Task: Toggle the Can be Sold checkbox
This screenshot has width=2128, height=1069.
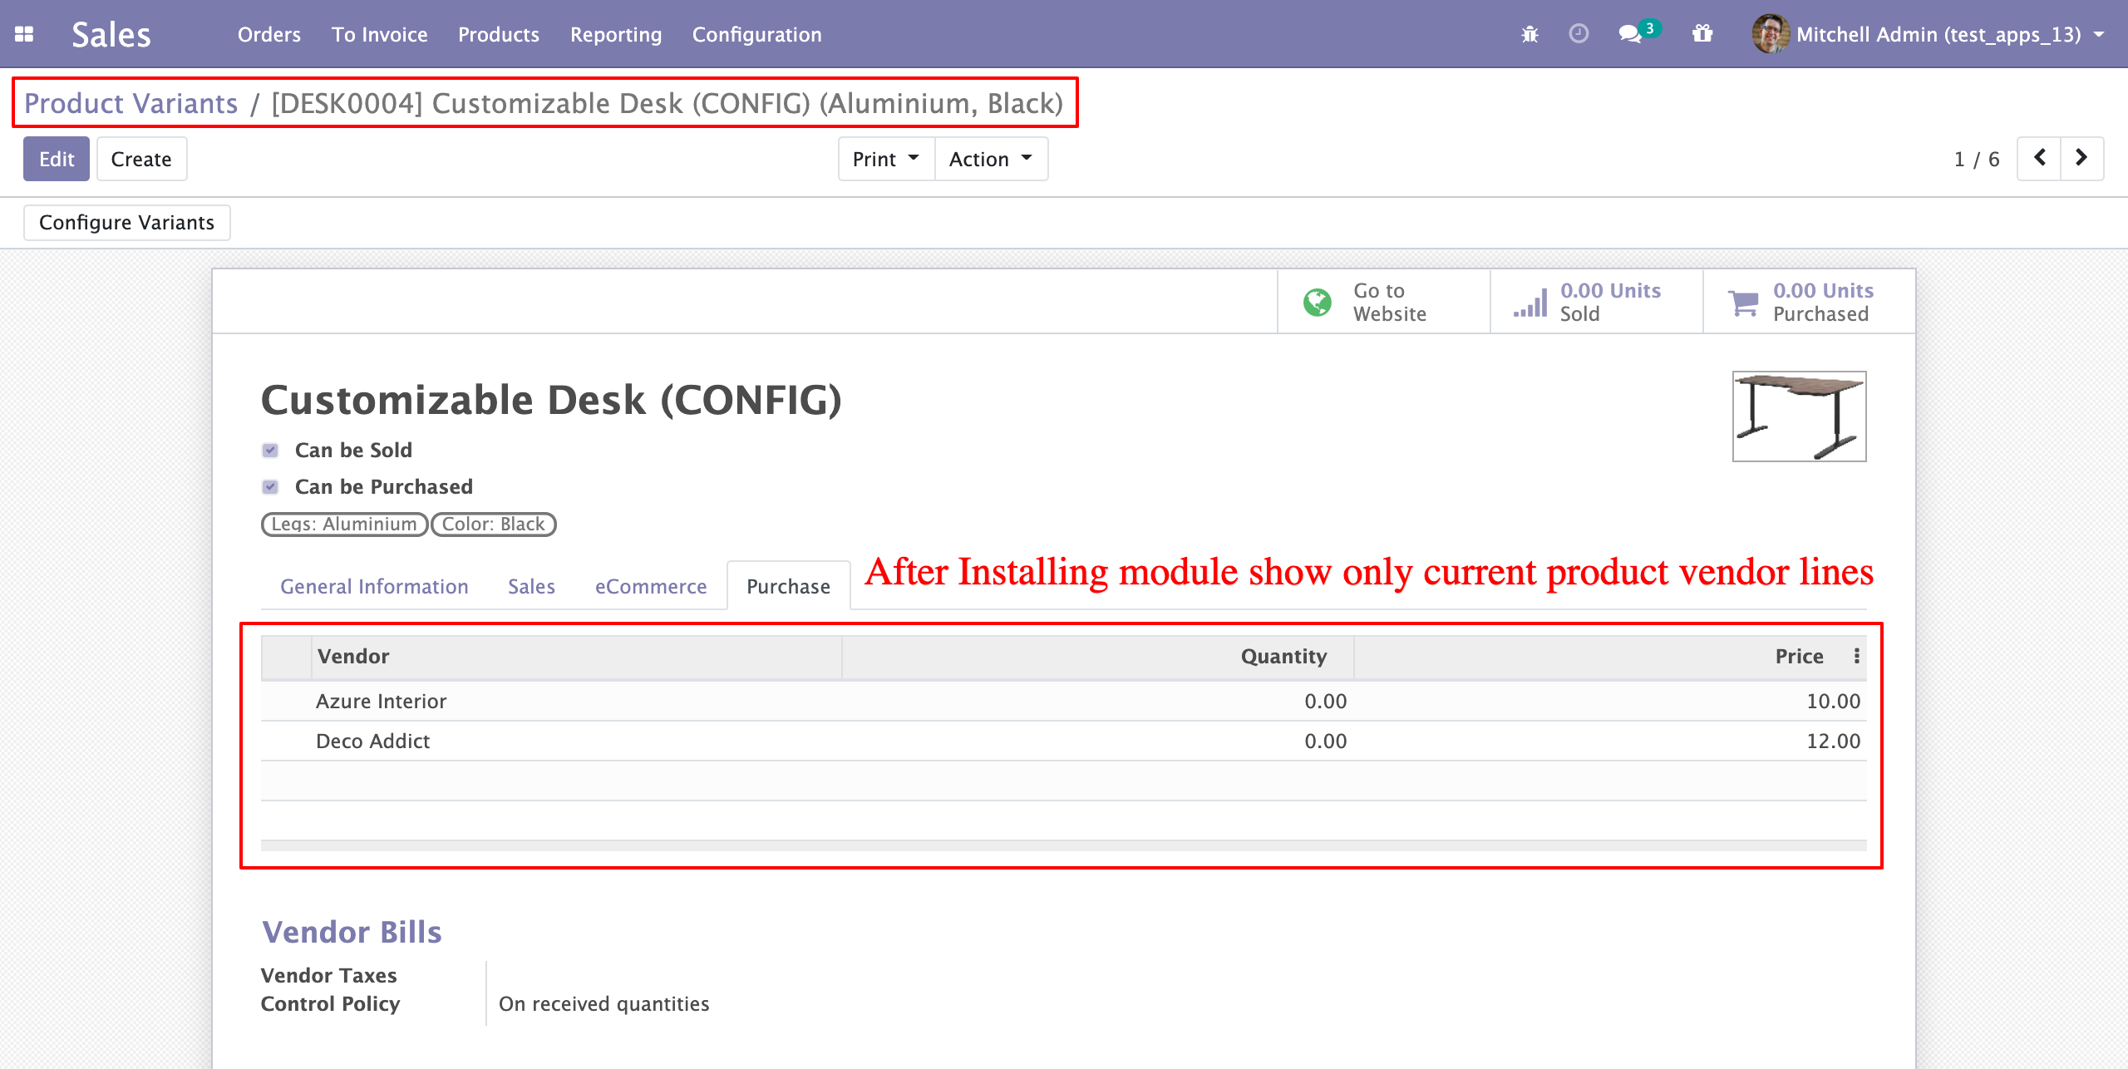Action: 270,451
